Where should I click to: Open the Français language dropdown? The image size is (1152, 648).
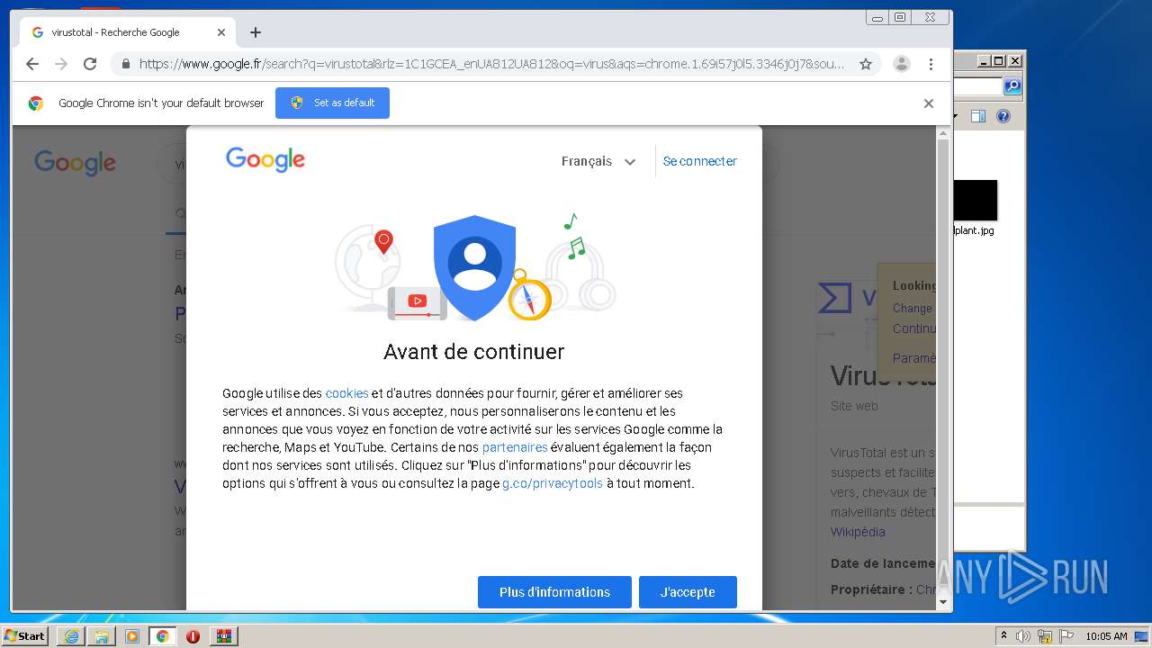click(598, 161)
